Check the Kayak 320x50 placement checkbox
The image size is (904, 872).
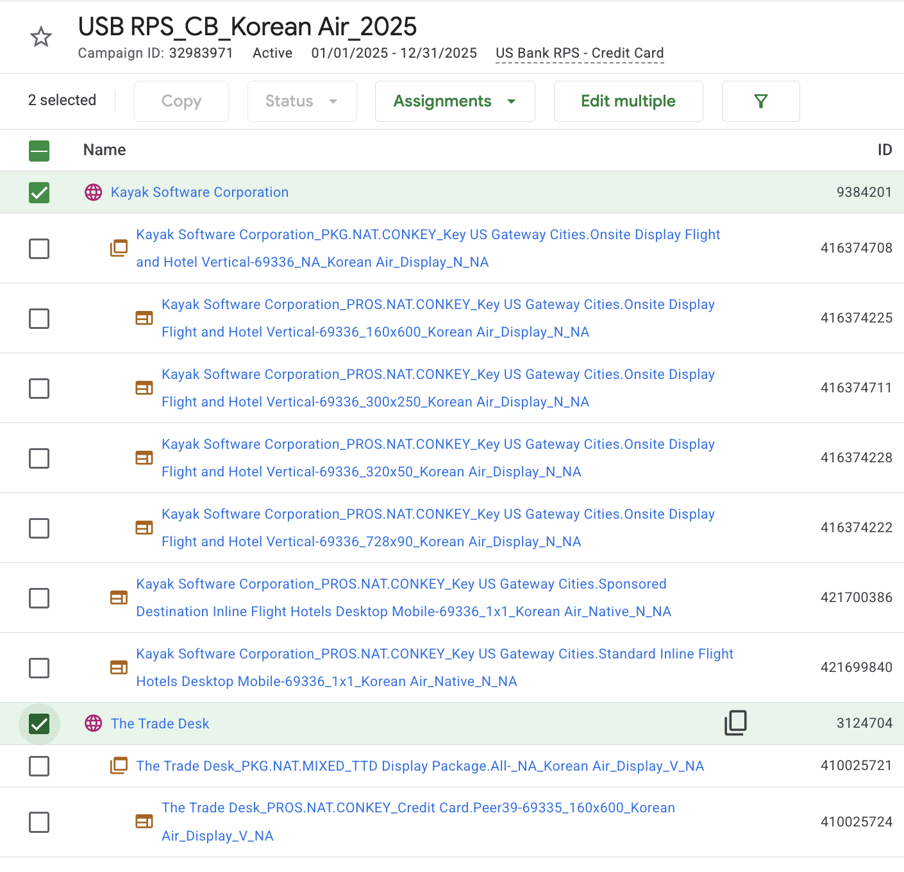pyautogui.click(x=39, y=458)
